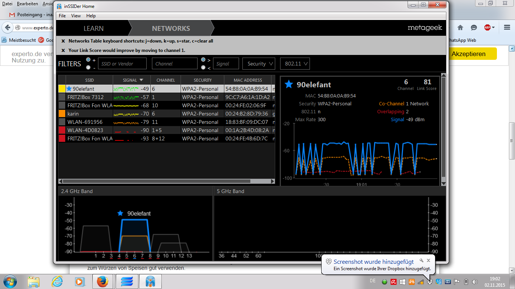This screenshot has height=289, width=515.
Task: Select the plus include filter radio button
Action: [x=88, y=59]
